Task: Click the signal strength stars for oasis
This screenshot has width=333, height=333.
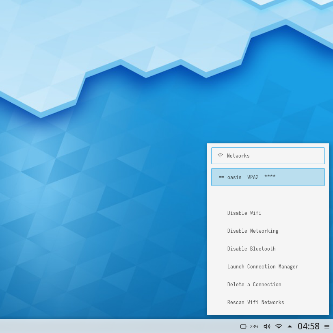Action: coord(270,177)
